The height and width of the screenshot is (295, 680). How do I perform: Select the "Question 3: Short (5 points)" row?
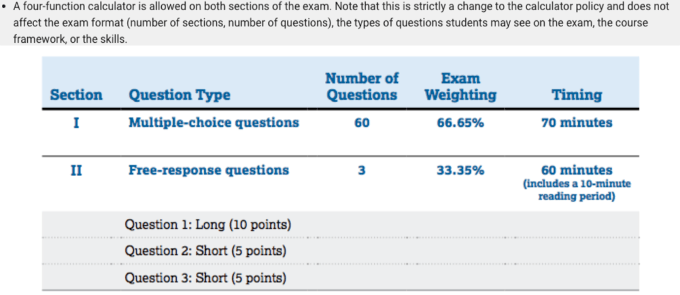click(x=205, y=278)
